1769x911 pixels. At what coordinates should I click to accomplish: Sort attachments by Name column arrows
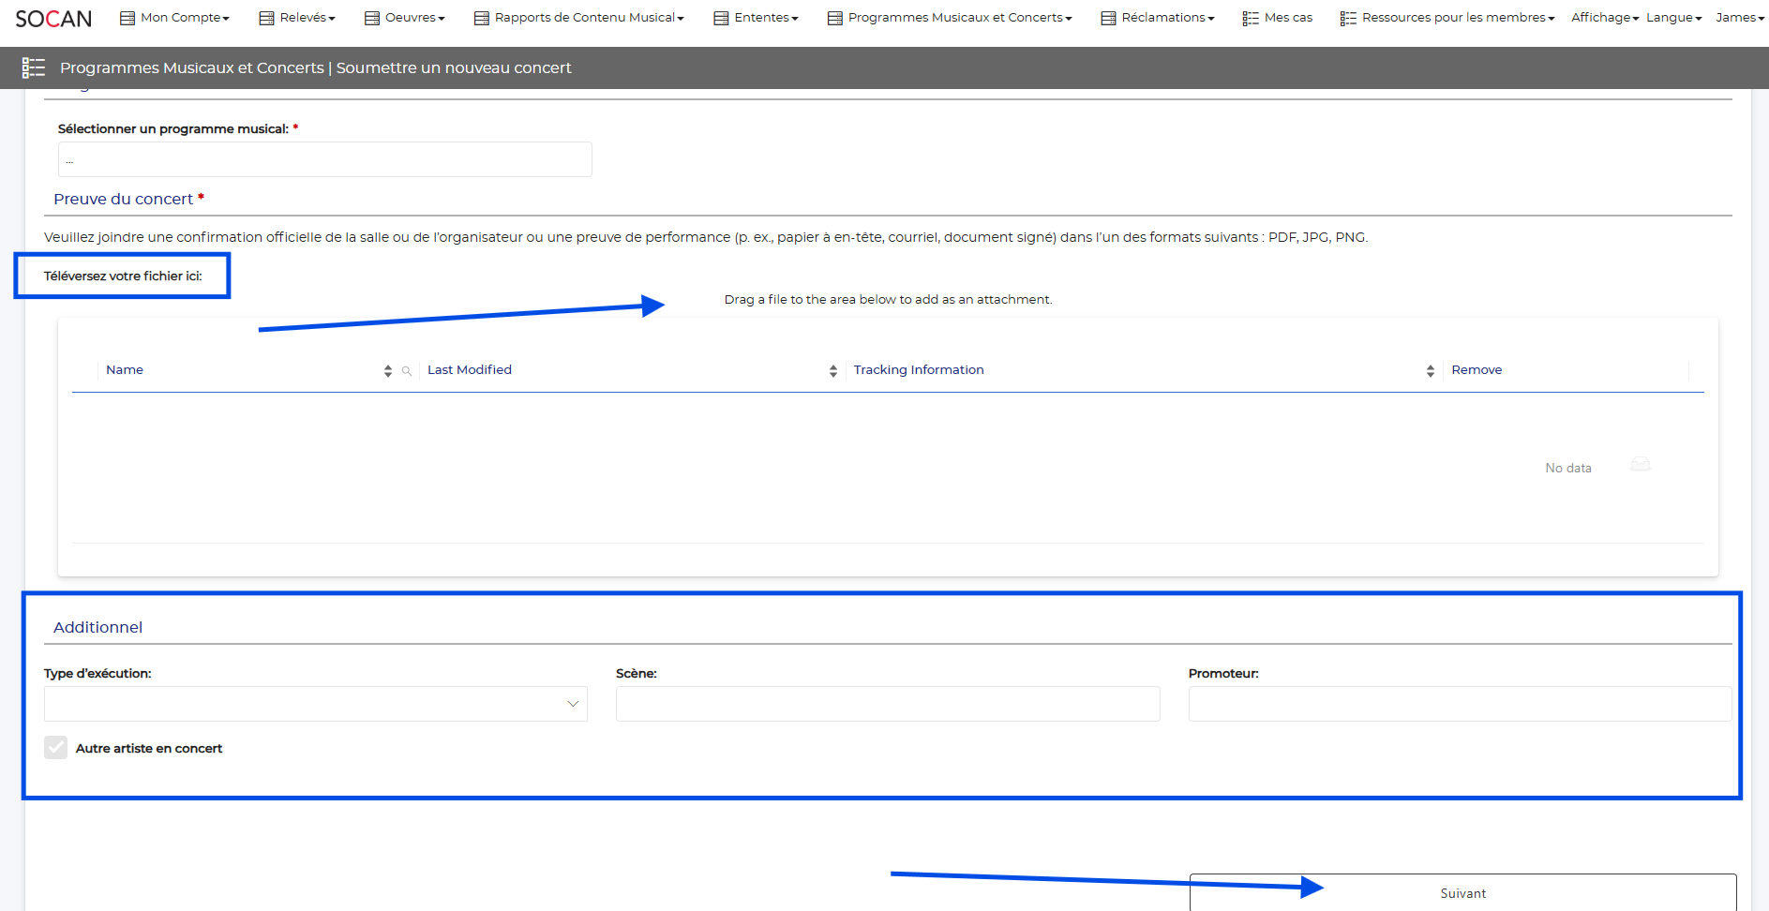388,371
